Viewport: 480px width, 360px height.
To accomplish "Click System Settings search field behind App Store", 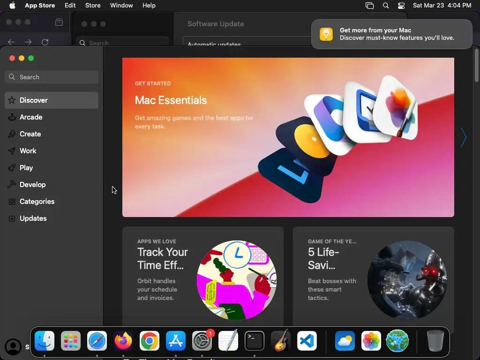I will tap(122, 41).
